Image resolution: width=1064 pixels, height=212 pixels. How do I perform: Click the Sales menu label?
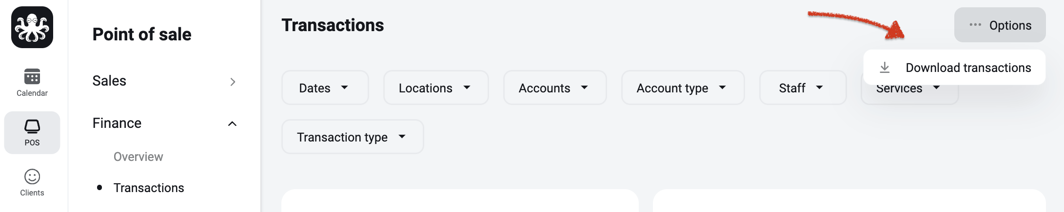tap(109, 81)
